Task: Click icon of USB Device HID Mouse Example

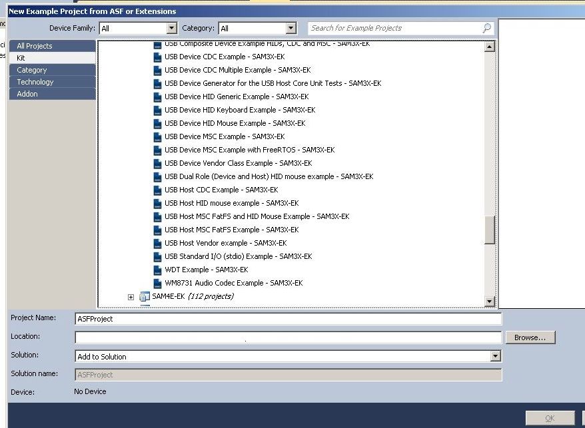Action: pyautogui.click(x=157, y=124)
